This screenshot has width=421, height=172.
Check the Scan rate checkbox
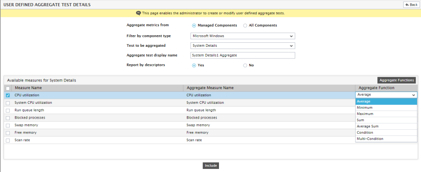[x=8, y=140]
